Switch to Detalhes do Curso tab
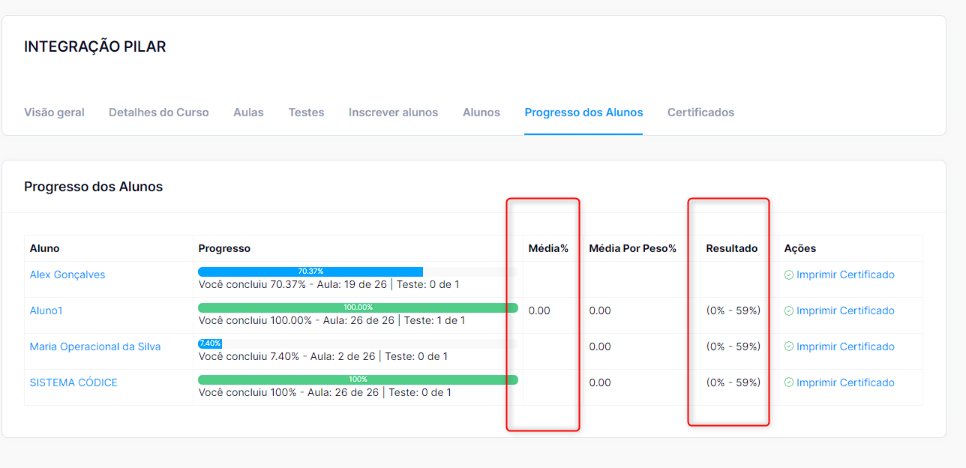The width and height of the screenshot is (966, 468). (158, 112)
